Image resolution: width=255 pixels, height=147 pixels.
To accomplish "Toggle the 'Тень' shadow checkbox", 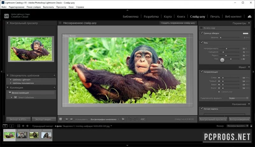I will coord(202,43).
